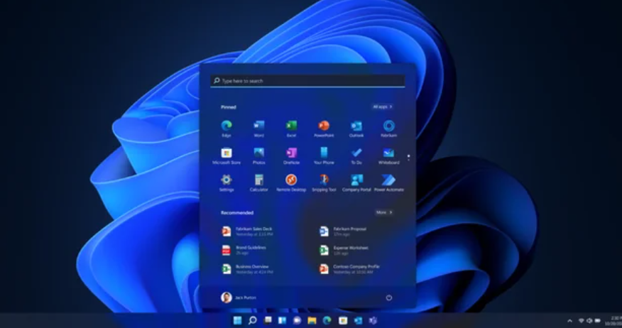Launch the Snipping Tool
Screen dimensions: 622x328
pos(324,183)
